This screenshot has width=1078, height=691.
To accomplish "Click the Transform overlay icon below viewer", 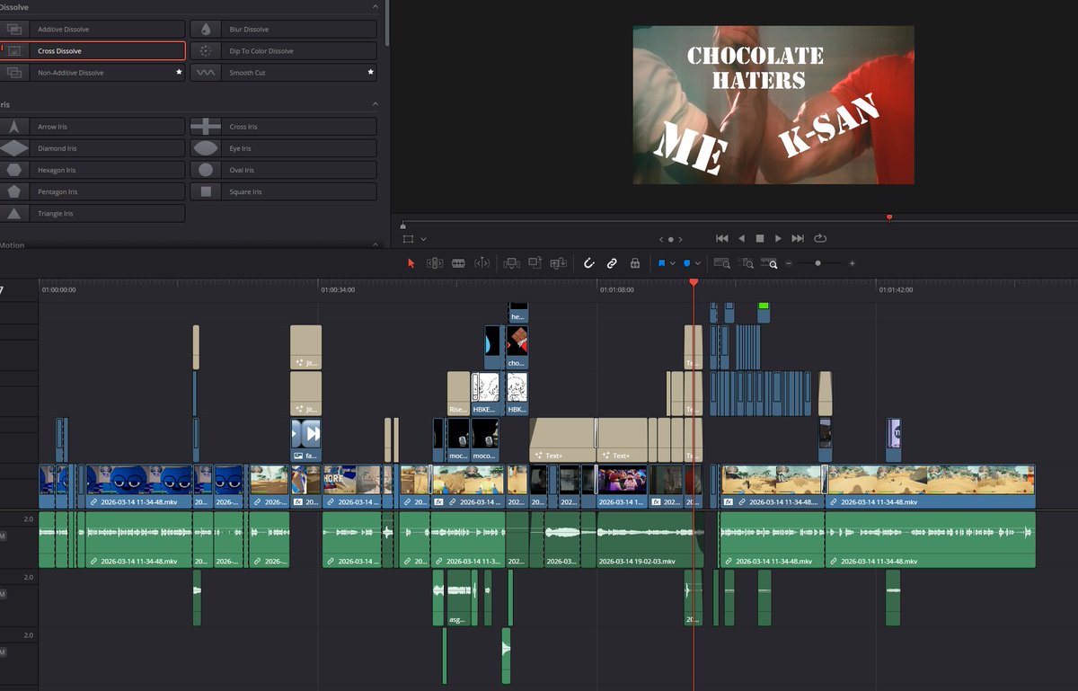I will [x=409, y=239].
